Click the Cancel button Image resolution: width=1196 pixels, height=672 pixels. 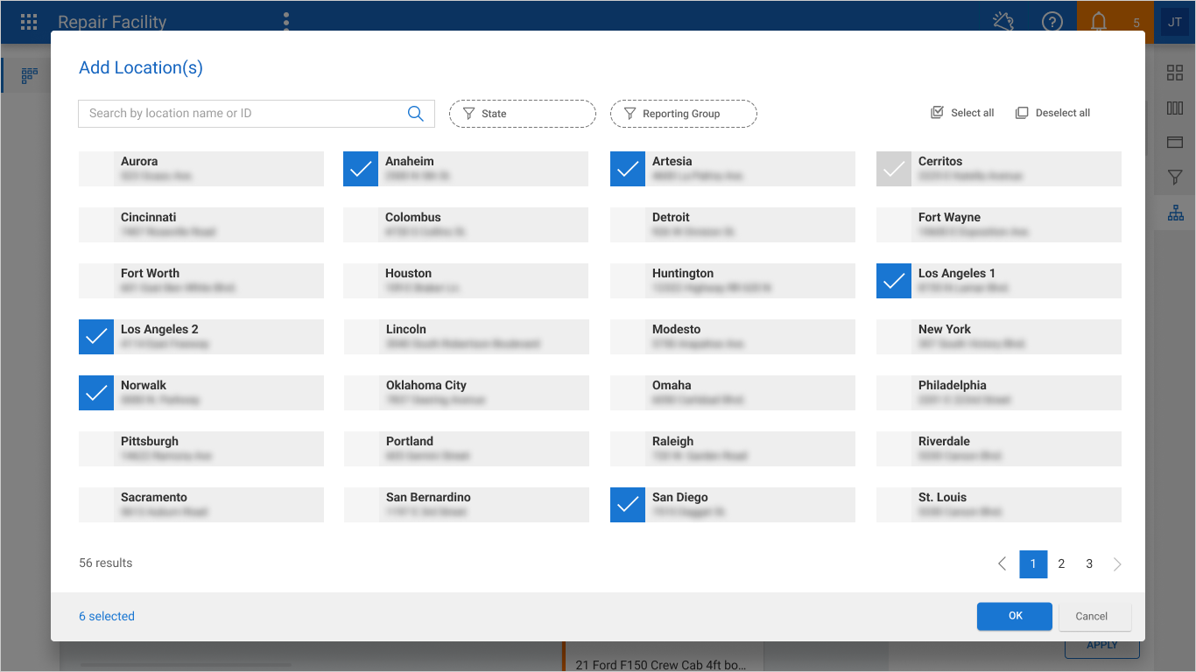click(1095, 616)
